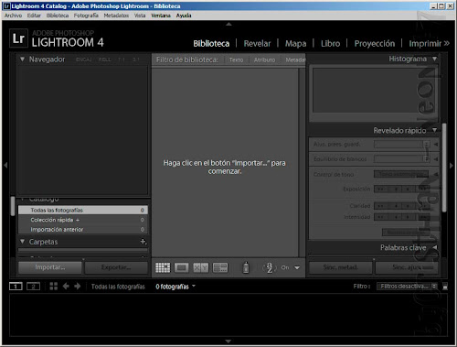Click the right panel scrollbar
Image resolution: width=457 pixels, height=347 pixels.
444,168
